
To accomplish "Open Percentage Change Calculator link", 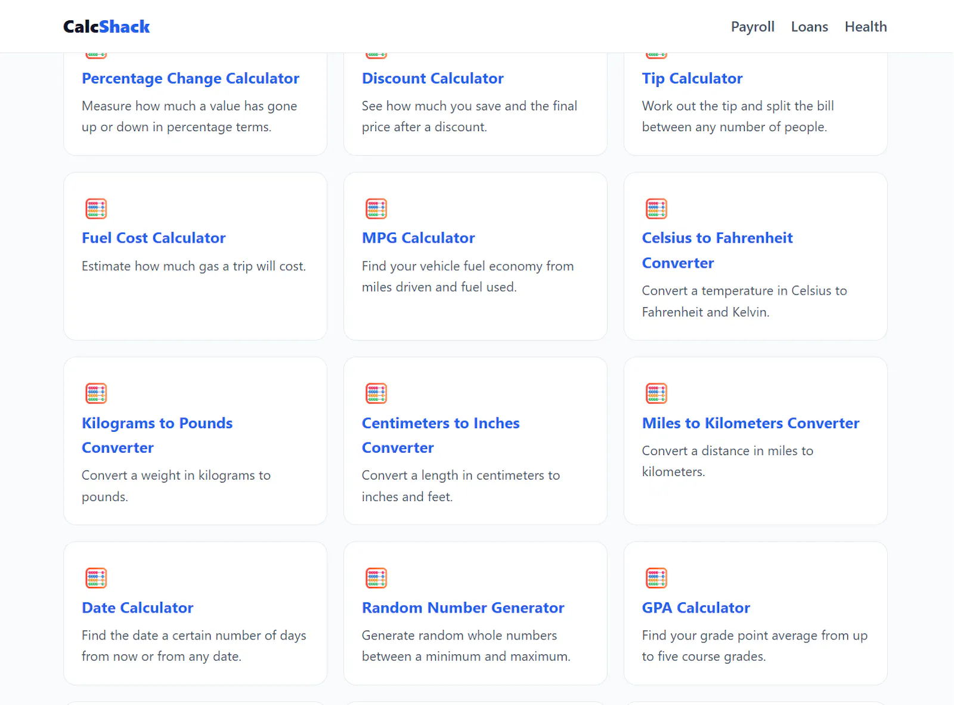I will pos(190,78).
